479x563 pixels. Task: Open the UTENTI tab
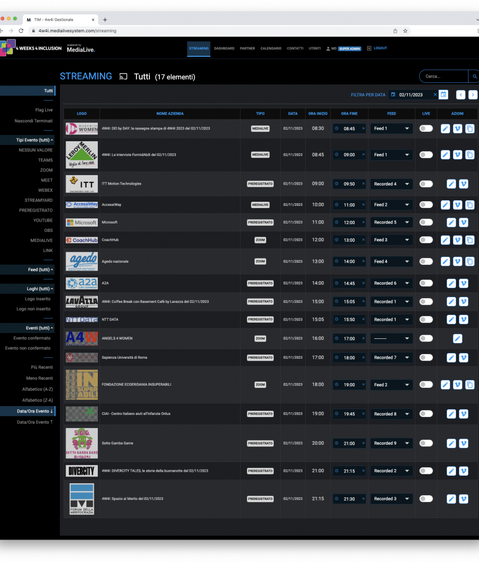click(x=315, y=48)
